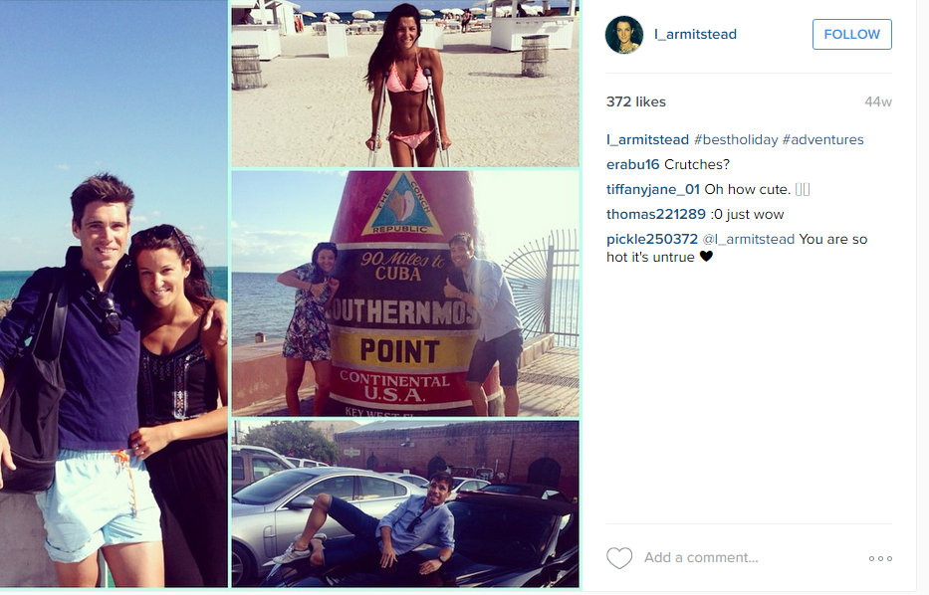Visit thomas221289's profile
This screenshot has height=595, width=929.
pos(656,214)
